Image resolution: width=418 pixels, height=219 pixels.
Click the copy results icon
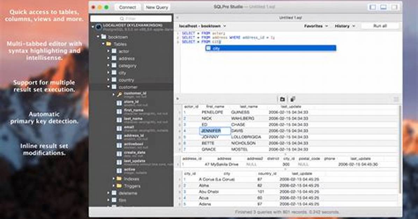tap(293, 99)
